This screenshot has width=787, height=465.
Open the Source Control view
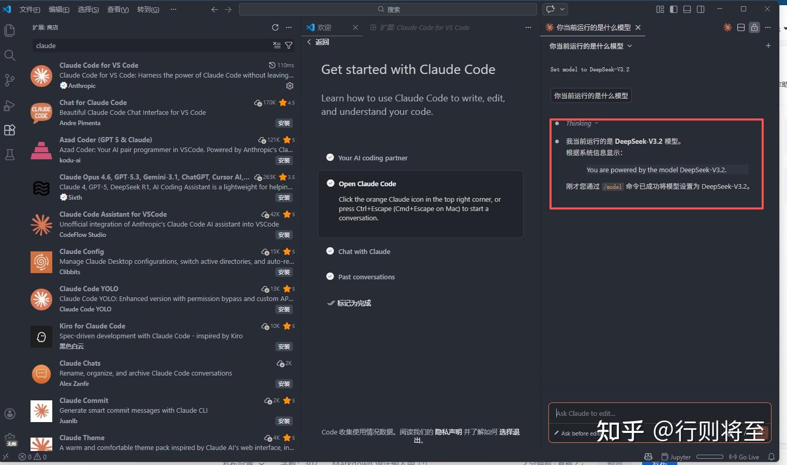coord(9,80)
